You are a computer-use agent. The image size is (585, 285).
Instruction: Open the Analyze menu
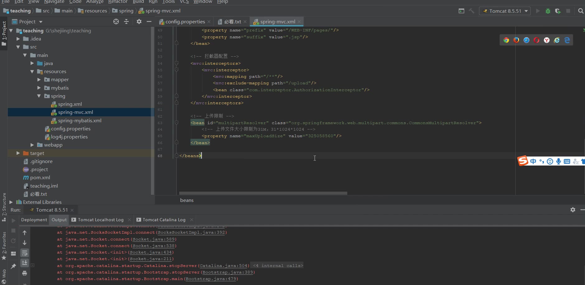point(95,2)
